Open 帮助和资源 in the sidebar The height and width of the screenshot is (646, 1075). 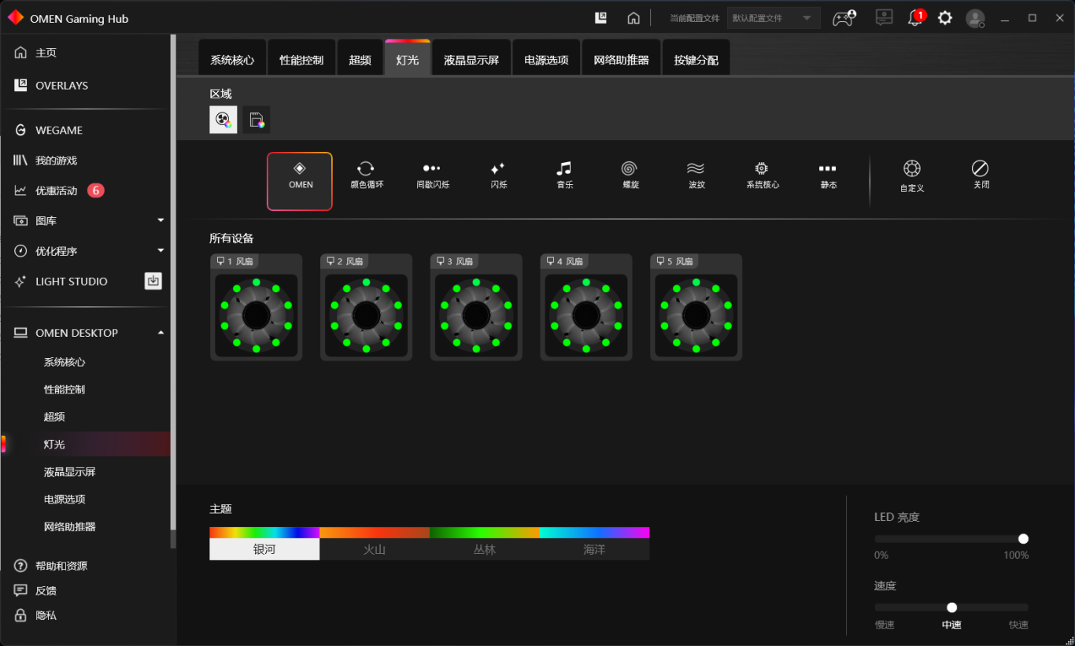[x=61, y=566]
